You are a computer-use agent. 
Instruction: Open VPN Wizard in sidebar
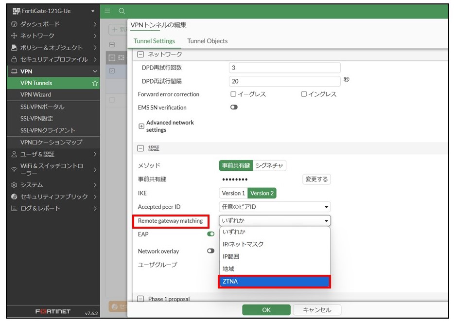point(53,95)
